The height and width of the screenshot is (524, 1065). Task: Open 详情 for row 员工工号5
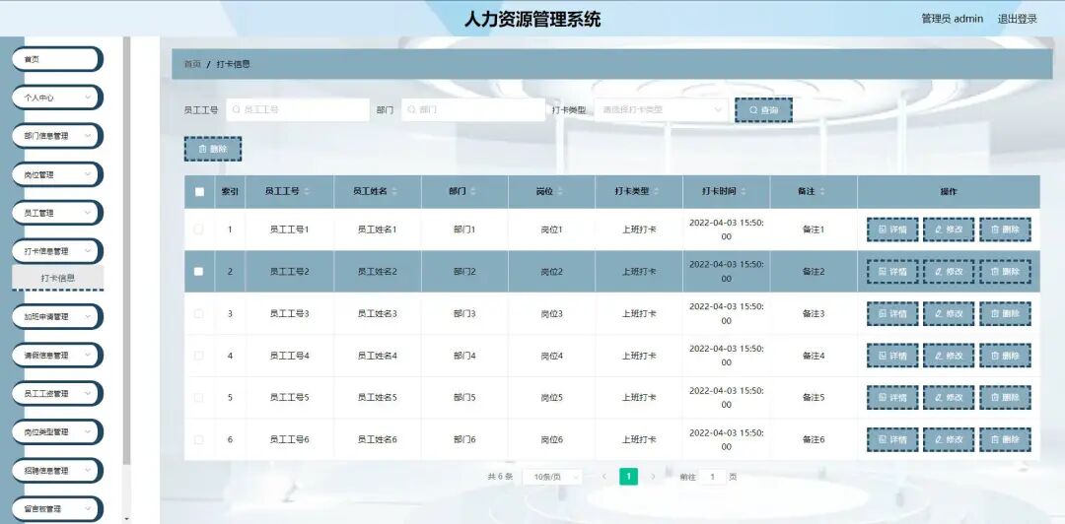(892, 398)
